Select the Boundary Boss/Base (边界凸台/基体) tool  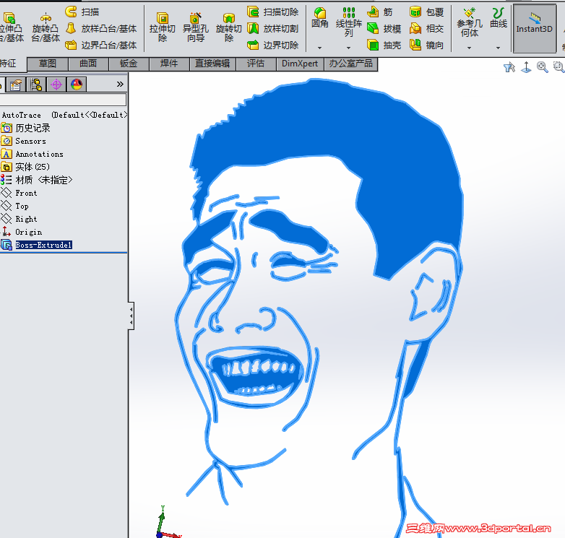pyautogui.click(x=101, y=45)
